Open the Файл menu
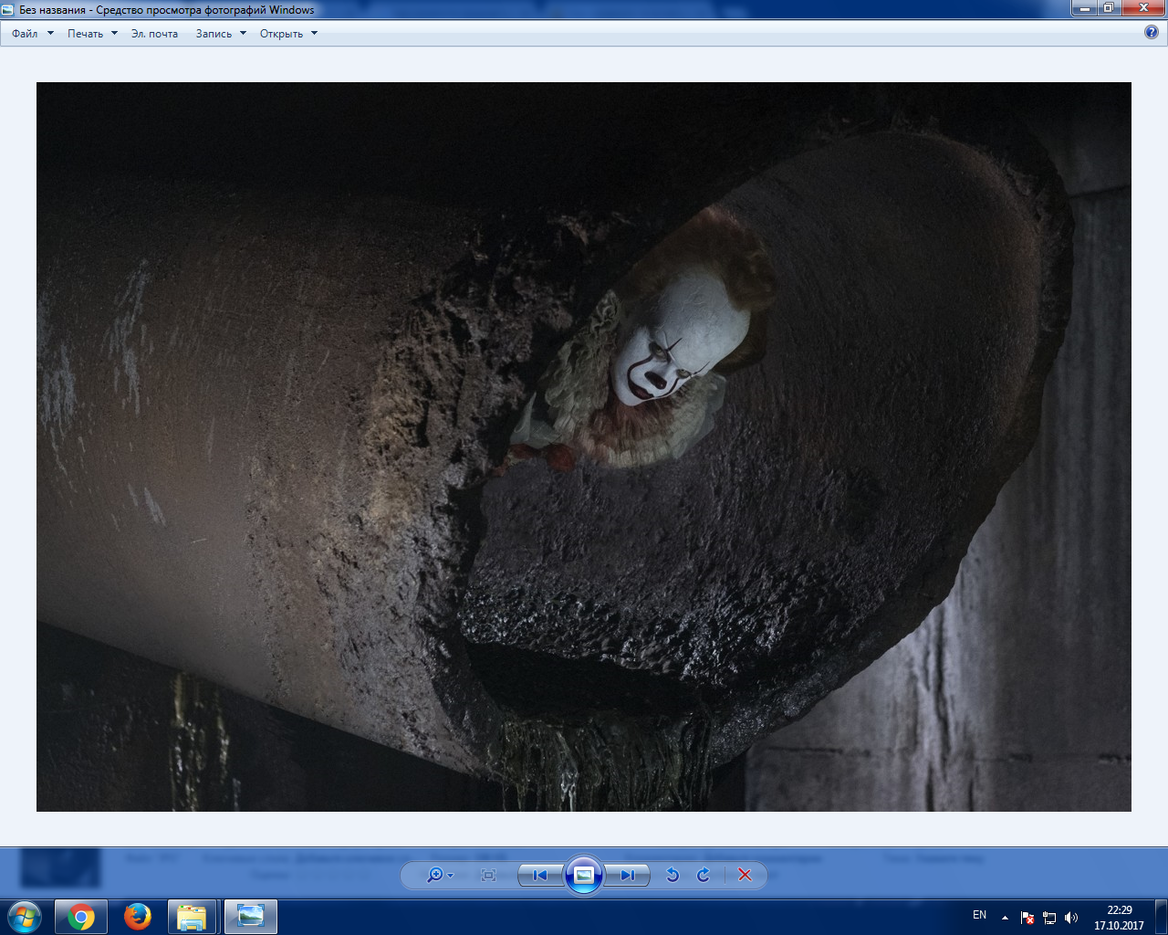This screenshot has height=935, width=1168. [25, 34]
